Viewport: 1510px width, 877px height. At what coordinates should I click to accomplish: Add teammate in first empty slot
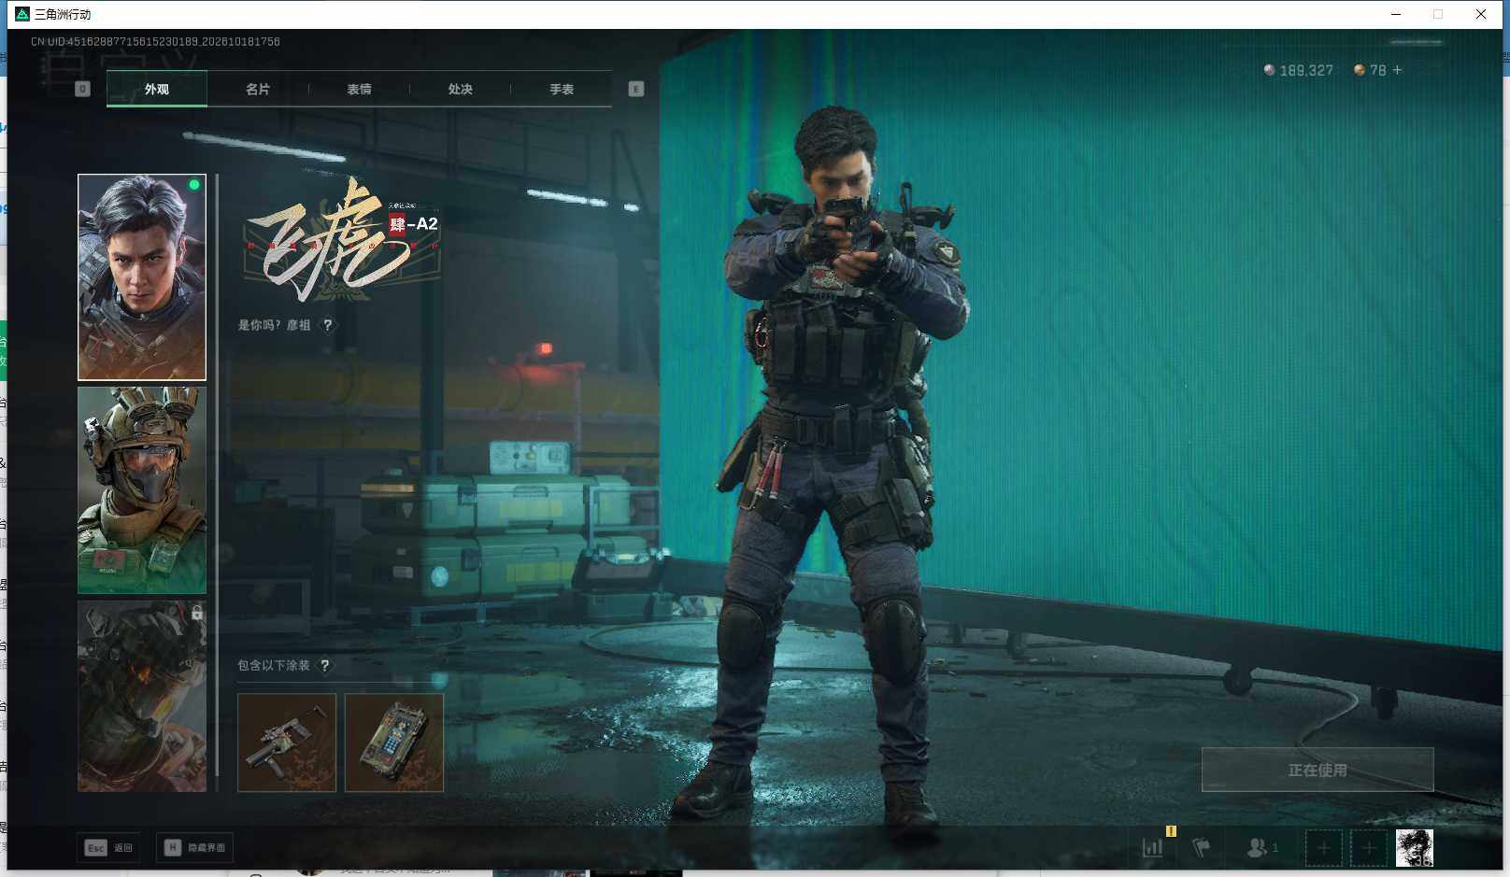pos(1323,848)
